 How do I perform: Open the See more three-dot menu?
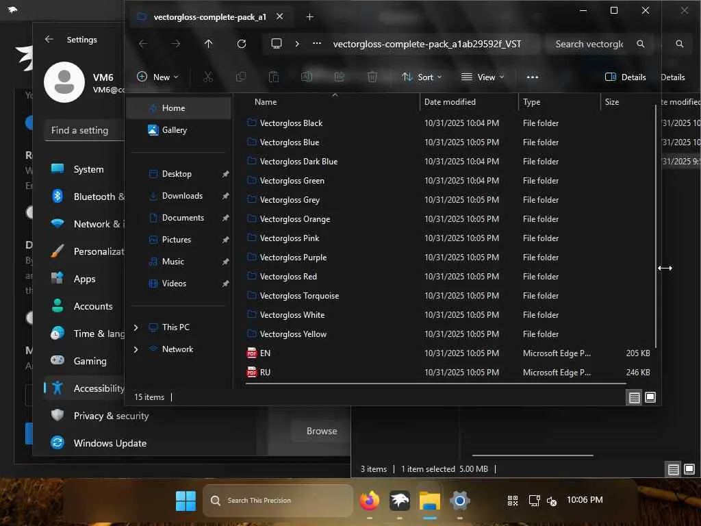pyautogui.click(x=532, y=77)
